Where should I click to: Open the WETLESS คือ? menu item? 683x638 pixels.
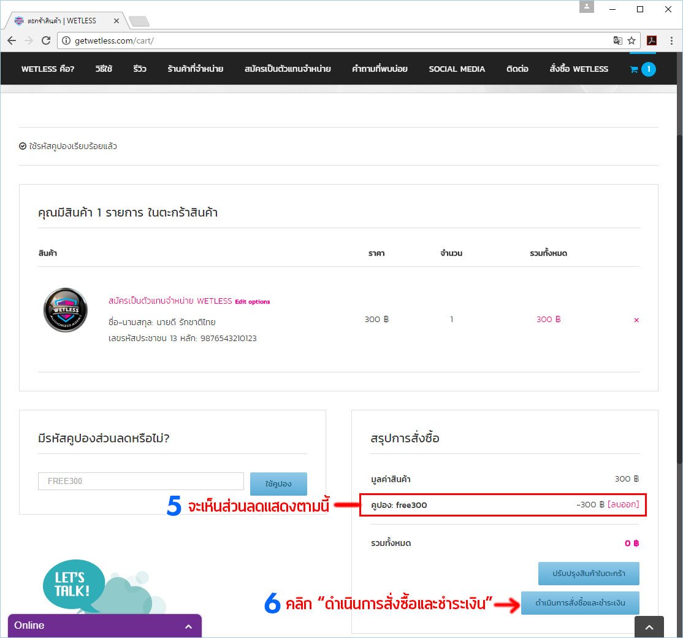click(x=48, y=69)
